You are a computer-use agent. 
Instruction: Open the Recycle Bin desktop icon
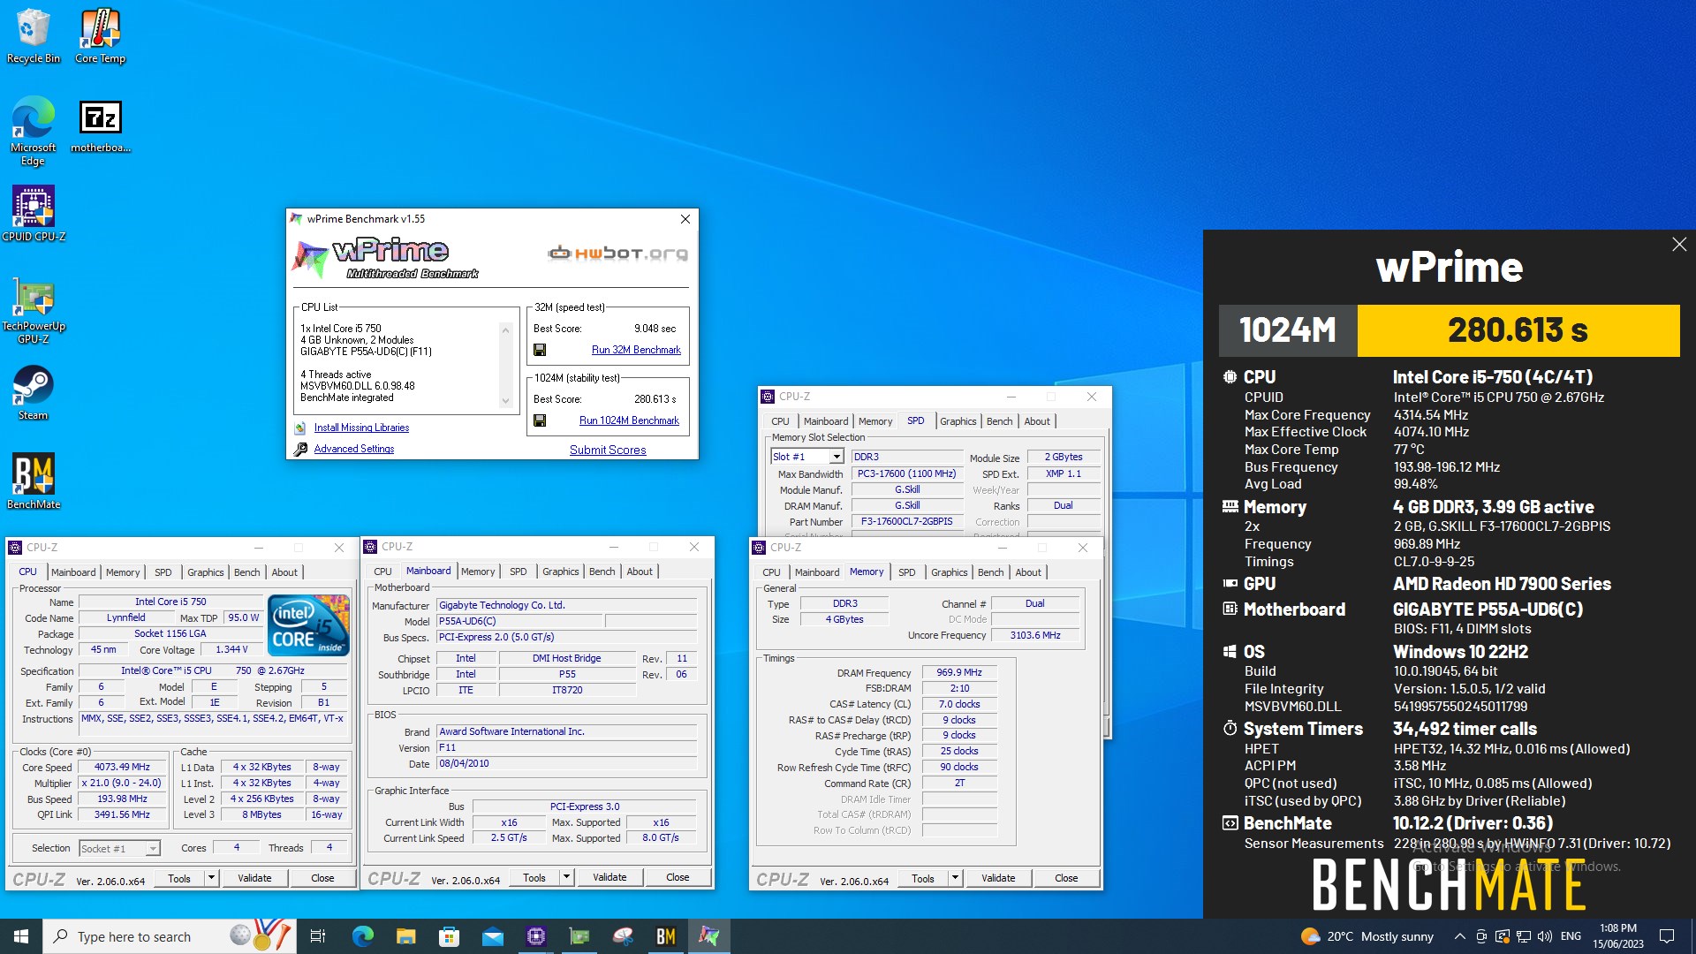click(33, 35)
